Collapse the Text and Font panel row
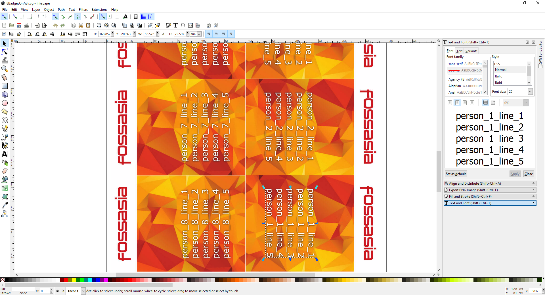Screen dimensions: 545x295 tap(490, 203)
